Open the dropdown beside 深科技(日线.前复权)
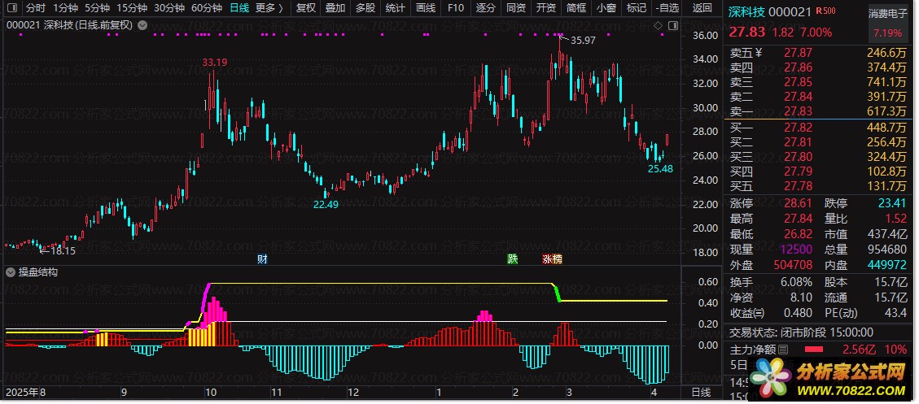Image resolution: width=919 pixels, height=404 pixels. (142, 25)
